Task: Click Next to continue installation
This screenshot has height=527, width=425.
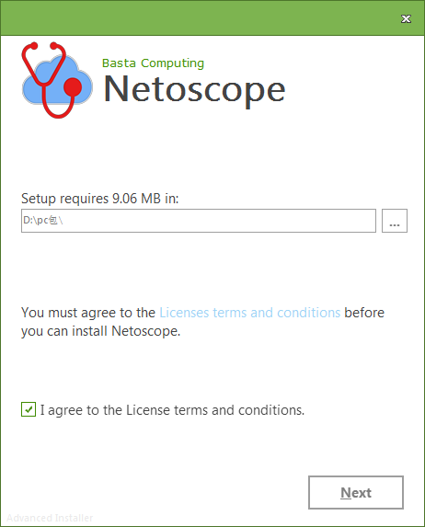Action: 356,492
